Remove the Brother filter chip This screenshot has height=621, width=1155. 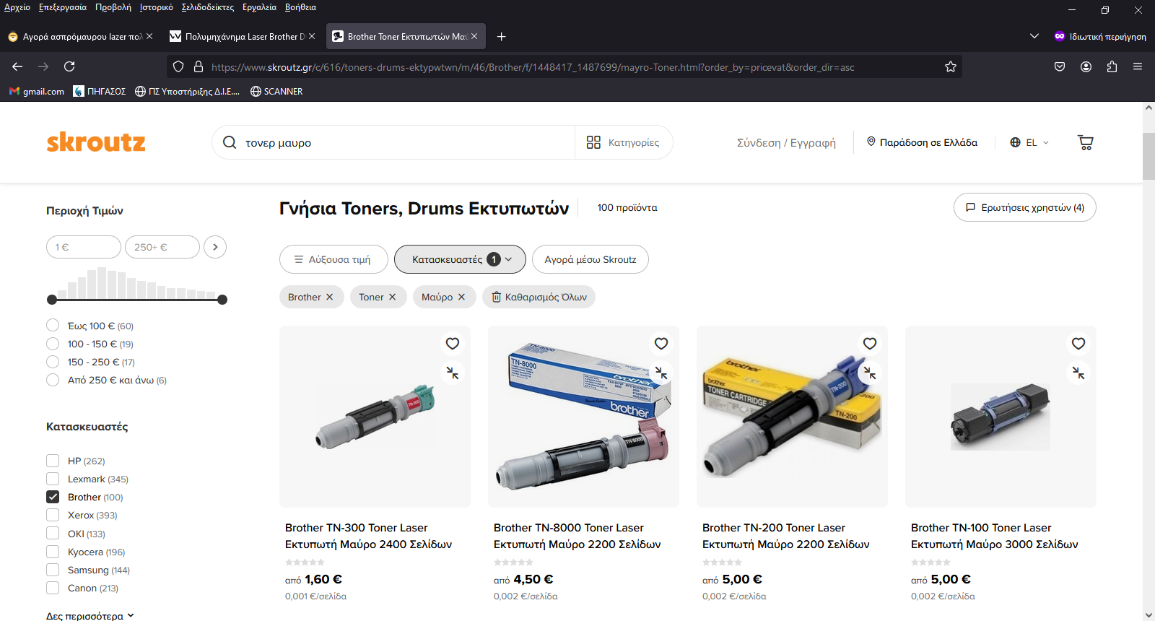click(x=329, y=297)
